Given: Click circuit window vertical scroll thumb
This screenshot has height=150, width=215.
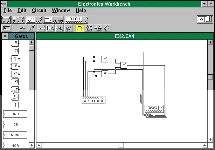Looking at the screenshot, I should tap(210, 77).
